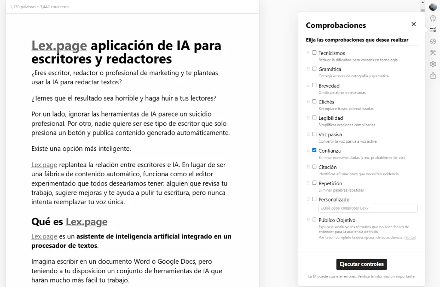The width and height of the screenshot is (440, 287).
Task: Enable the Tecnicismos check
Action: 314,52
